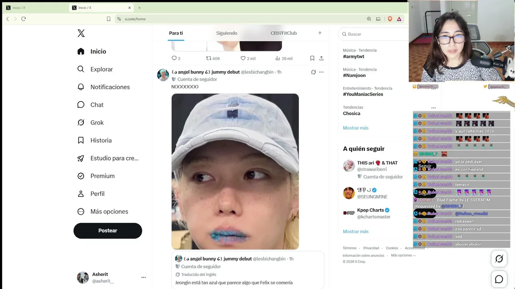Reload the x.com page

click(23, 19)
